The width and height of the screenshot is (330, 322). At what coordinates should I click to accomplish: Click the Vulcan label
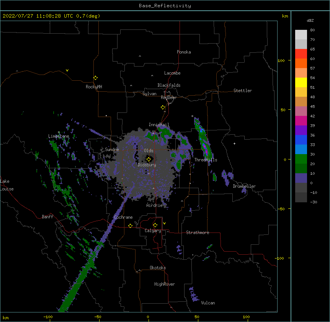tap(208, 303)
